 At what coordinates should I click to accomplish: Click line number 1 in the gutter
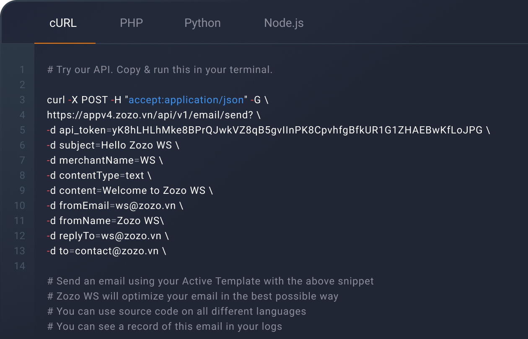[22, 70]
